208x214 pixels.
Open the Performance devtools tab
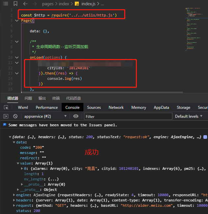click(x=47, y=107)
